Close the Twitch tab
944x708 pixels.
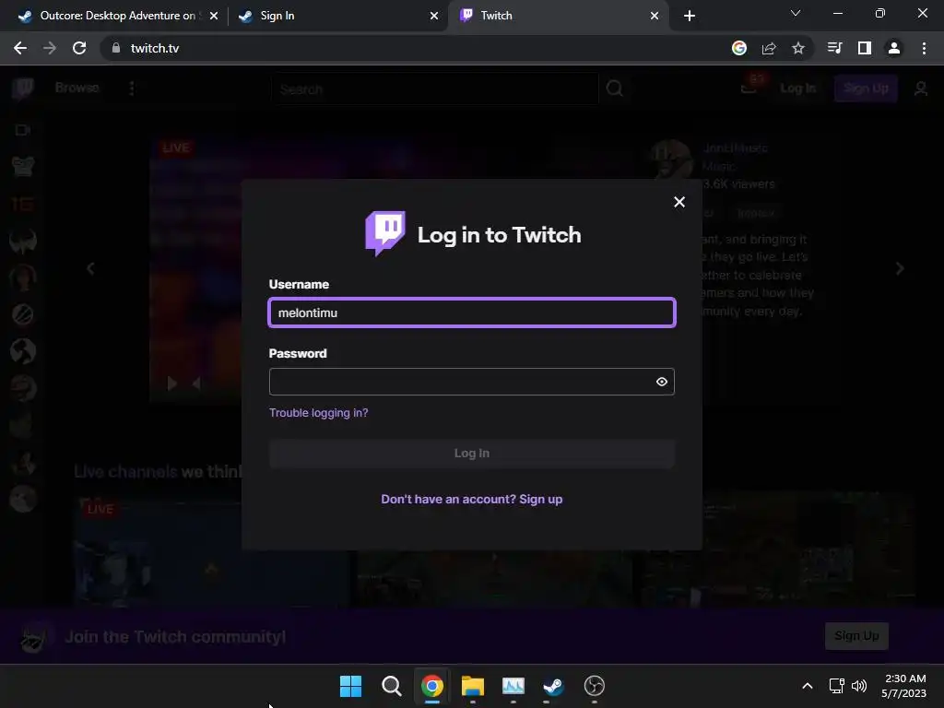click(655, 16)
